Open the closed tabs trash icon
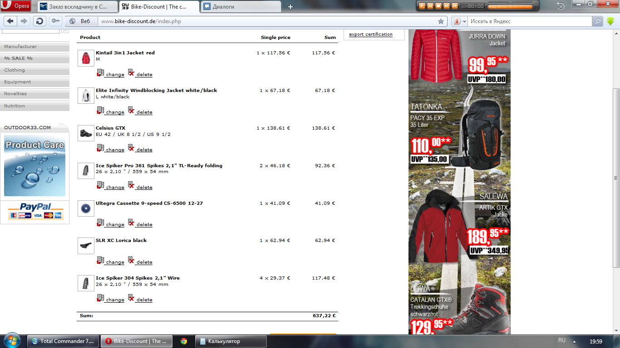 coord(561,6)
